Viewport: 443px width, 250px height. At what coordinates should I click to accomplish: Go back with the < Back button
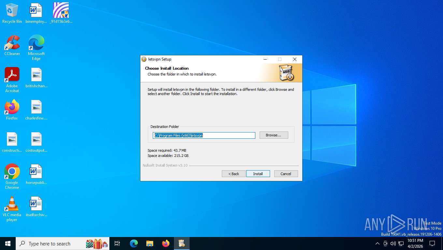point(234,174)
